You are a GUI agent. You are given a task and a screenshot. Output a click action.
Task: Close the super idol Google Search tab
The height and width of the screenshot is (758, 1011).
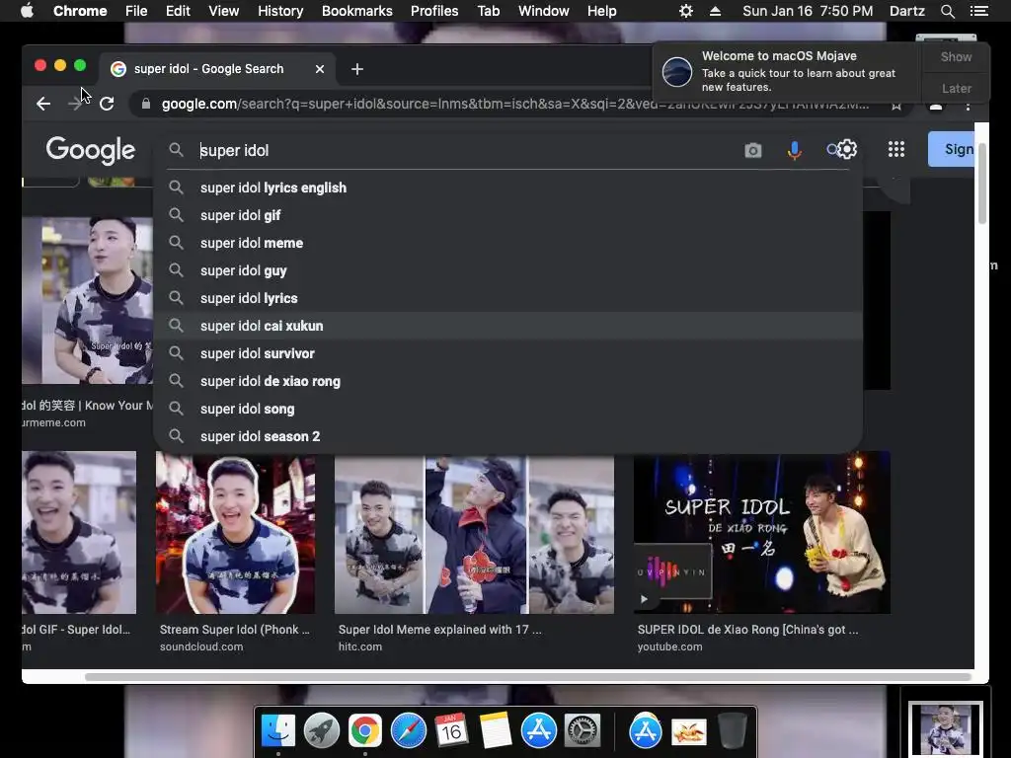pos(320,69)
